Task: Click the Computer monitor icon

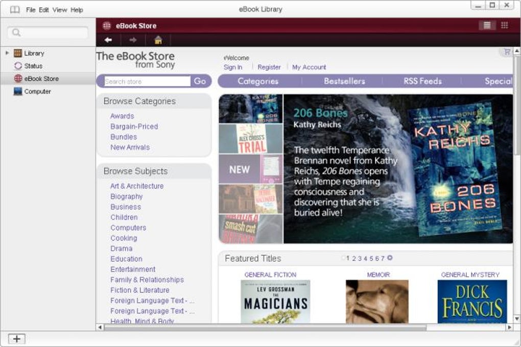Action: 17,91
